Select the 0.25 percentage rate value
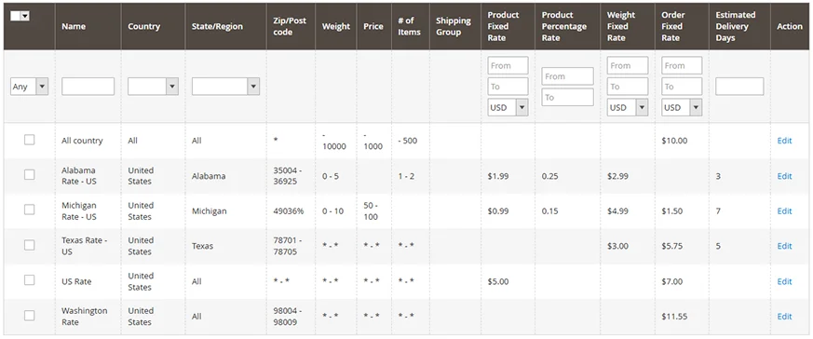 550,176
